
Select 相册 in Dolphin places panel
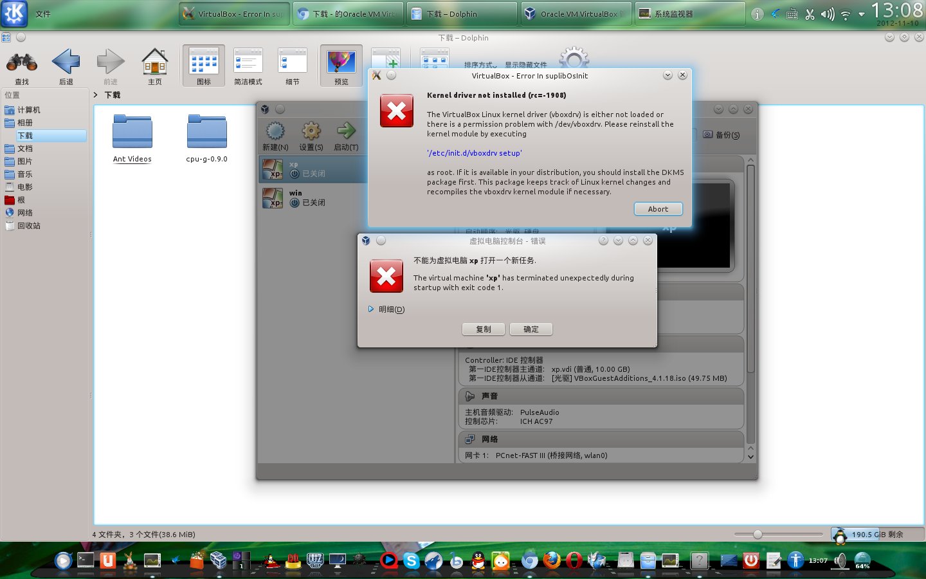(x=45, y=123)
